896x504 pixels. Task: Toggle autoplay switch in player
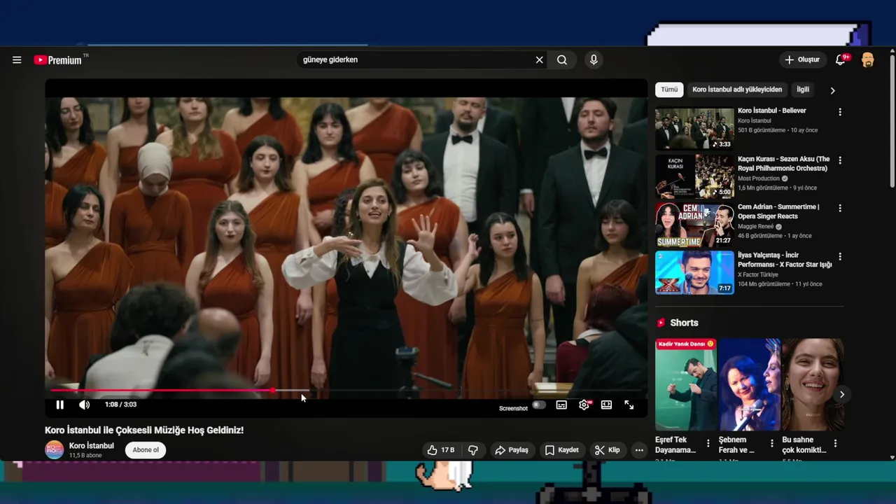click(x=538, y=405)
